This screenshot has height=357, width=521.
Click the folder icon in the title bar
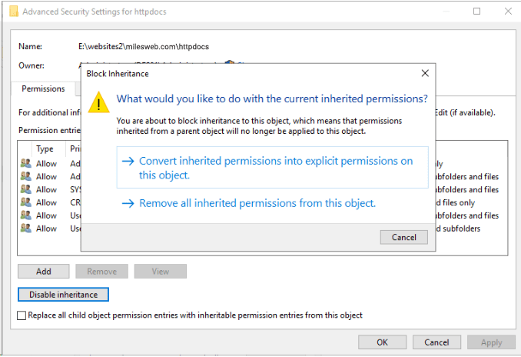[x=12, y=12]
